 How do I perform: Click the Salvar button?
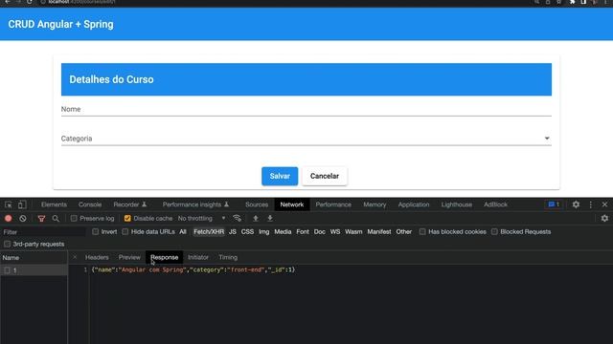[x=280, y=176]
